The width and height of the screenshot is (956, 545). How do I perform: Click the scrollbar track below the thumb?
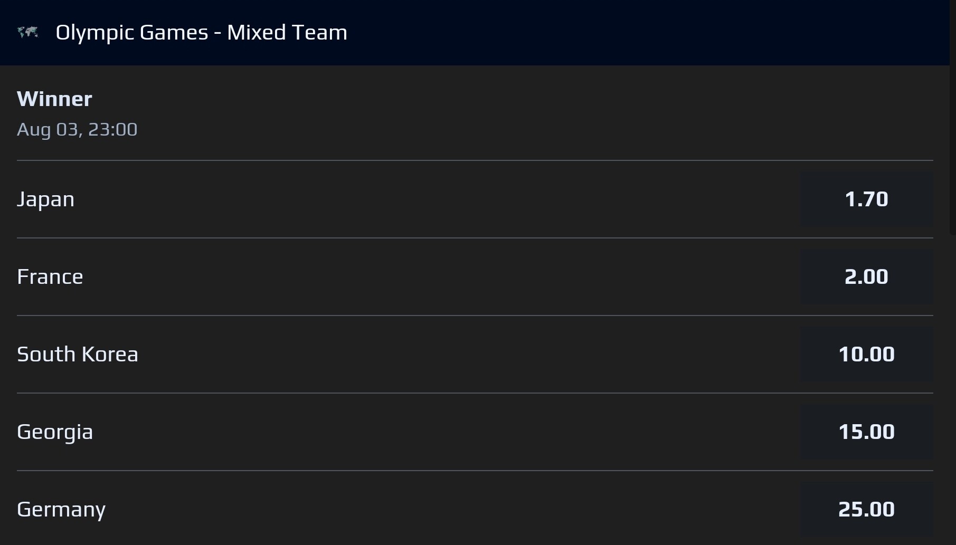[953, 390]
